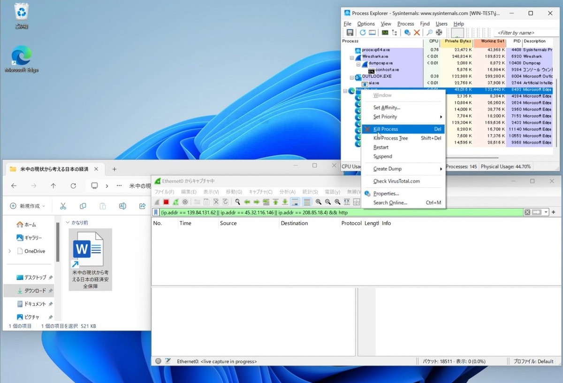Open Wireshark capture options

185,202
